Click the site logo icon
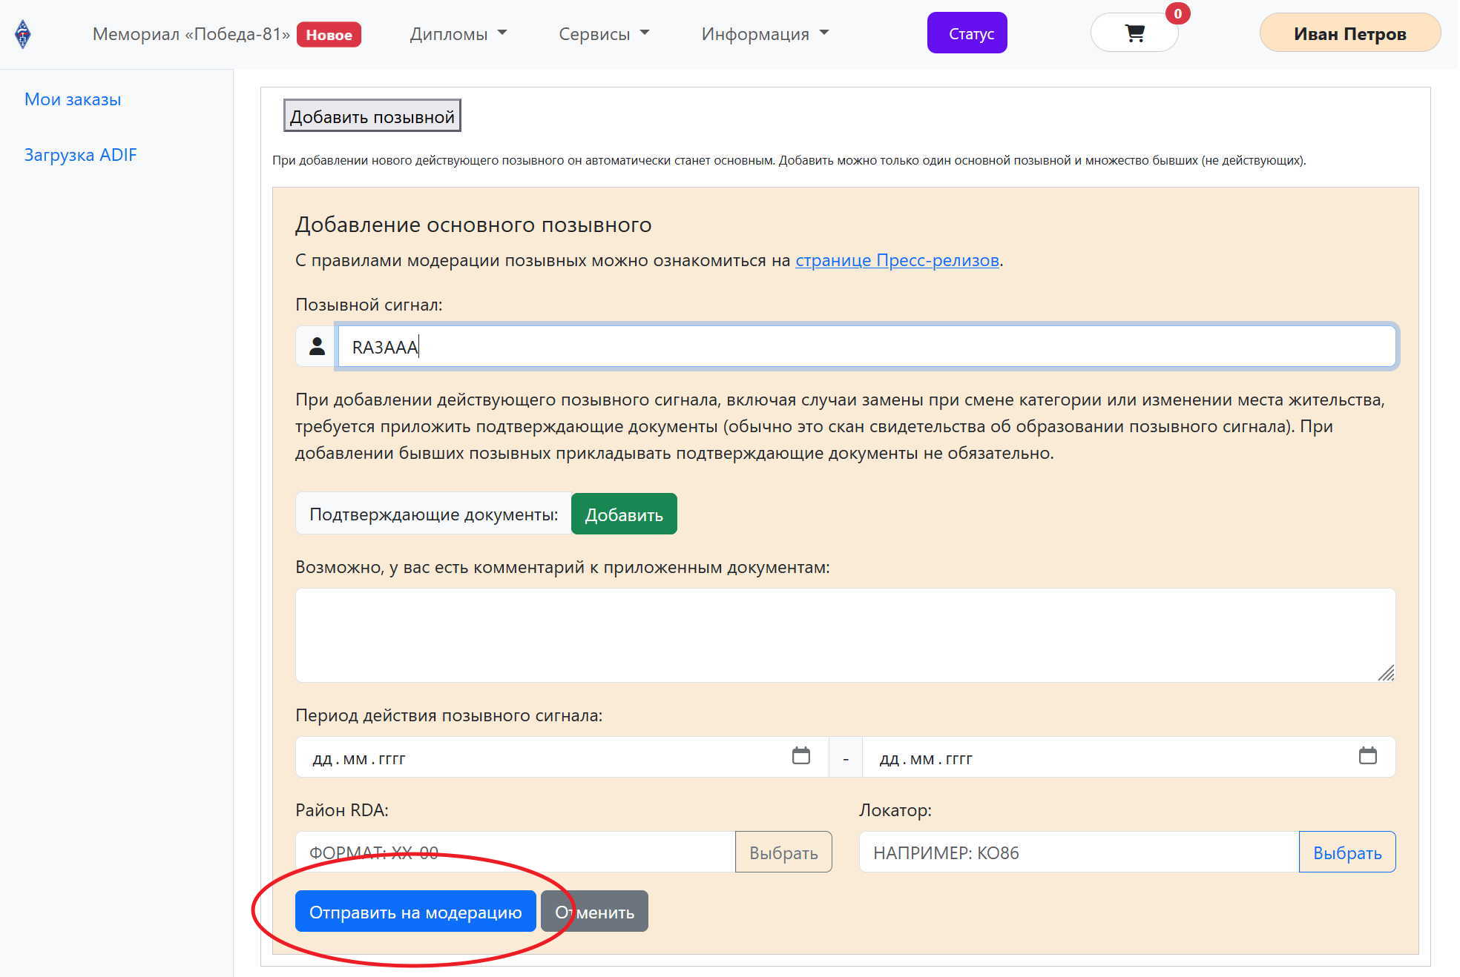1460x977 pixels. [x=23, y=34]
